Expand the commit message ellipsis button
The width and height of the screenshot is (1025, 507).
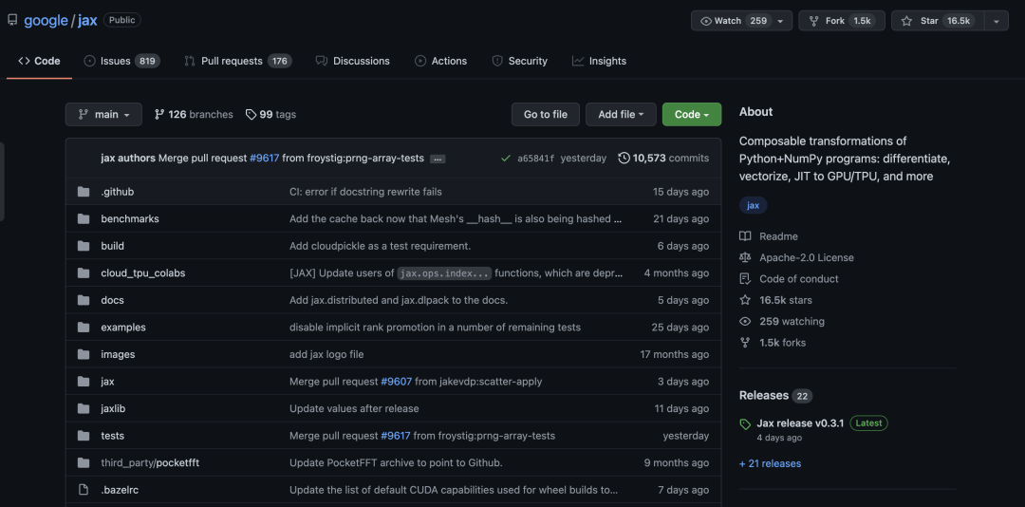pyautogui.click(x=438, y=159)
